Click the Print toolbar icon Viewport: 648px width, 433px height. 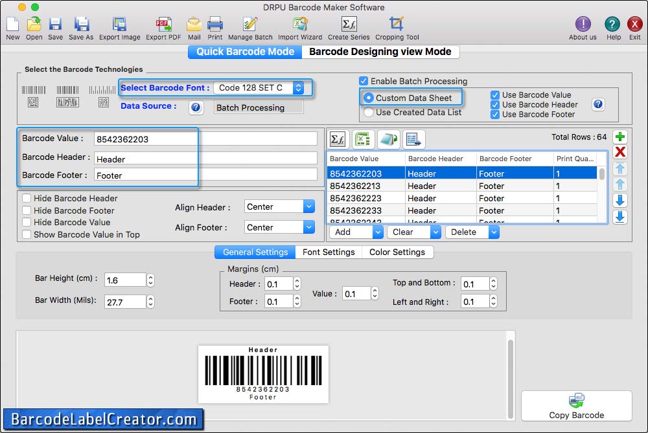pyautogui.click(x=215, y=28)
